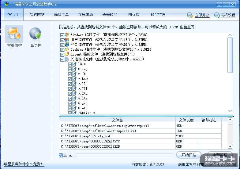Click the 瑞星卡卡 title bar logo icon
Screen dimensions: 240x169
click(6, 4)
